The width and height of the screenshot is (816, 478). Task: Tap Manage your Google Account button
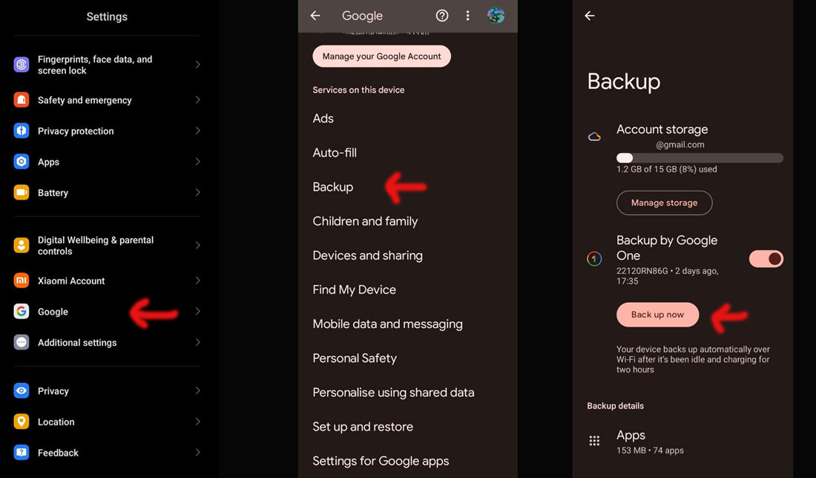pyautogui.click(x=381, y=56)
